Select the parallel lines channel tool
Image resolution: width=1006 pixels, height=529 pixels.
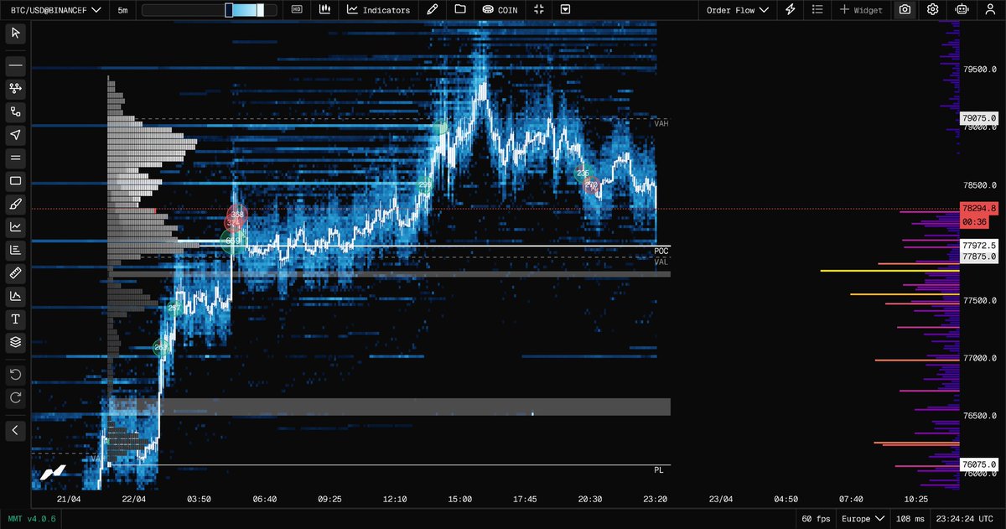(x=16, y=158)
